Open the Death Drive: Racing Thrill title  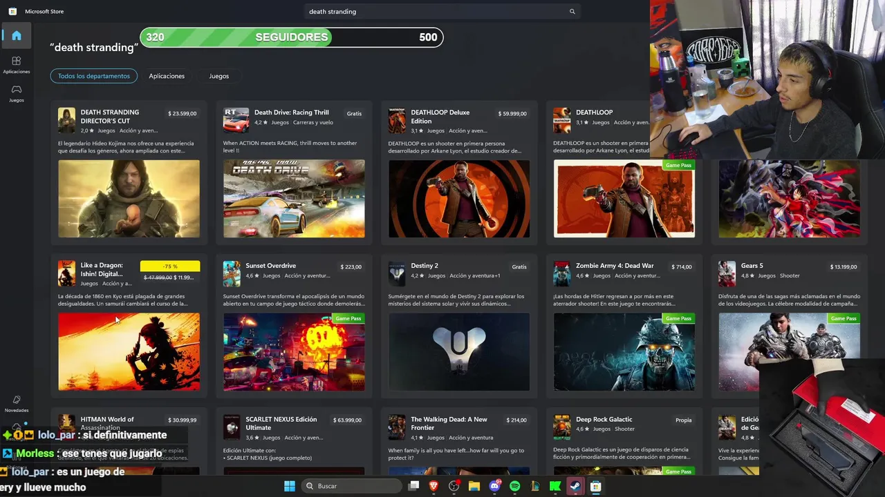(x=292, y=113)
